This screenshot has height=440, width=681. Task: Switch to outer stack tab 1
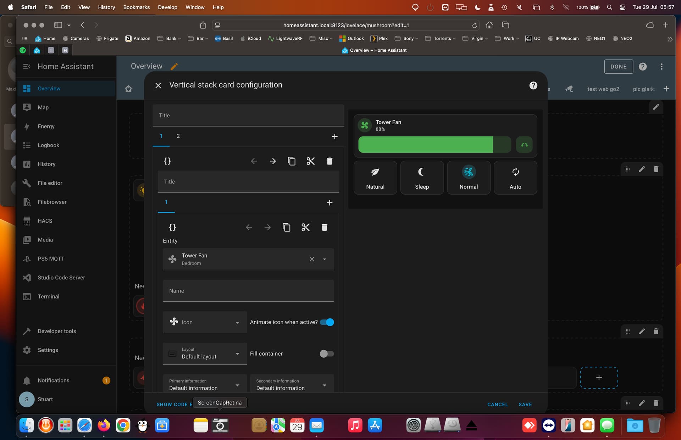click(161, 136)
